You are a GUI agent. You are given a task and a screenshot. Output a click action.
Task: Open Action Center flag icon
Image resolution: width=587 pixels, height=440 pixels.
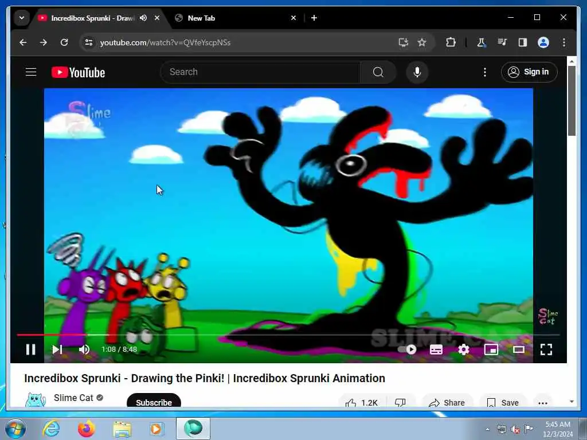point(529,429)
